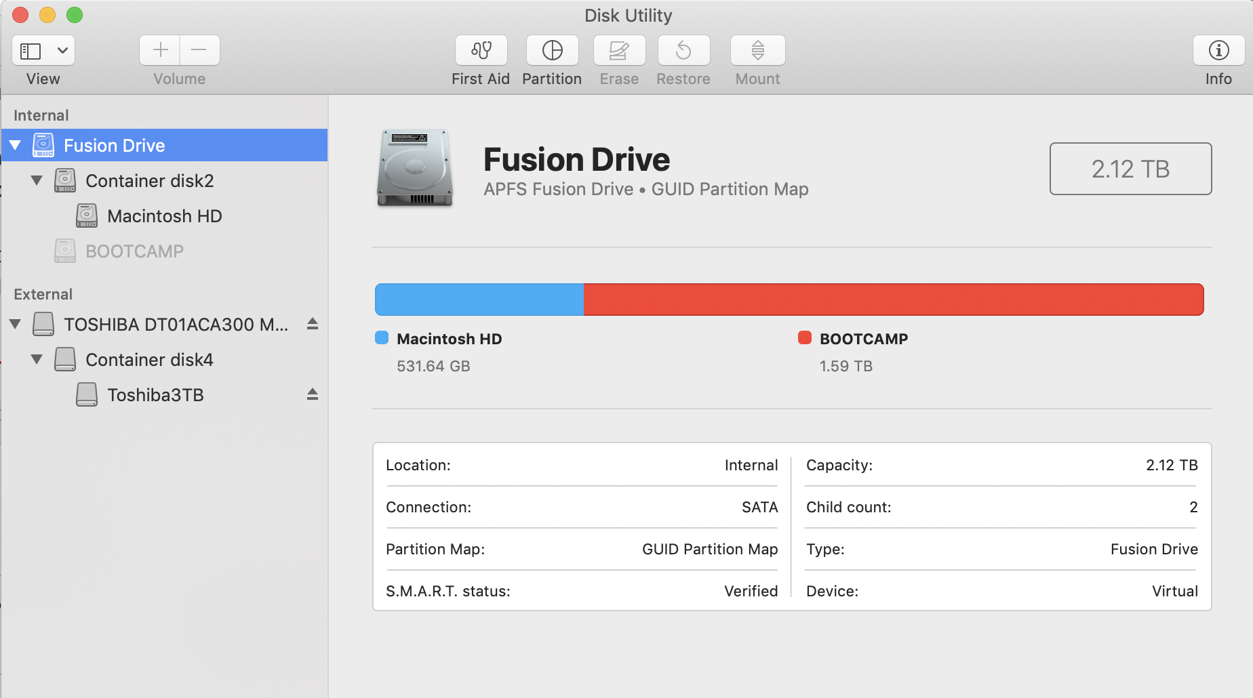Click the remove volume minus button
Viewport: 1253px width, 698px height.
click(199, 50)
